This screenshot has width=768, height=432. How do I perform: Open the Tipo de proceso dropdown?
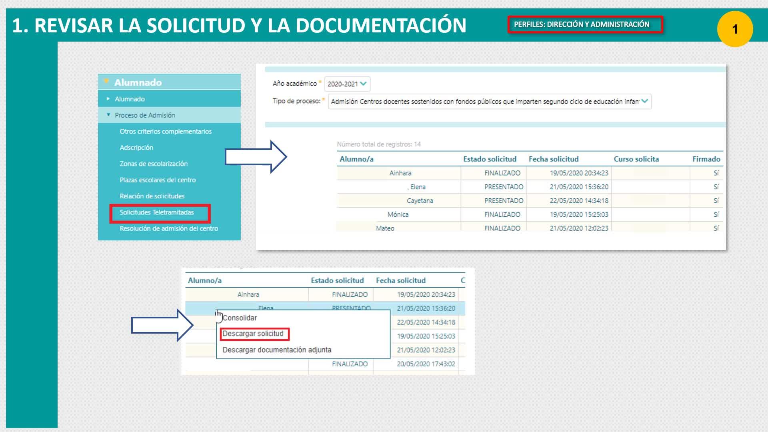click(x=489, y=102)
